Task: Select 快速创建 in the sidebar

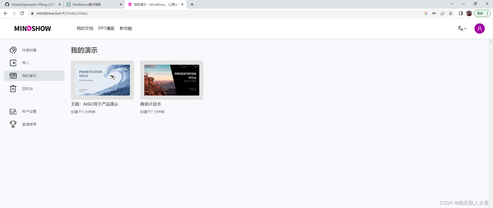Action: tap(34, 50)
